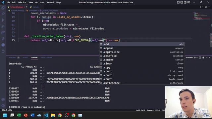Open the Selection menu
Screen dimensions: 212x119
(22, 2)
